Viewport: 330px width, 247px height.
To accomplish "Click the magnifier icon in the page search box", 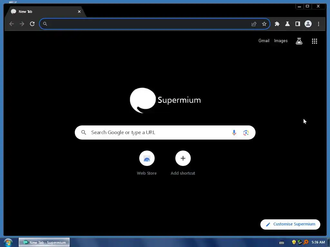I will (83, 133).
